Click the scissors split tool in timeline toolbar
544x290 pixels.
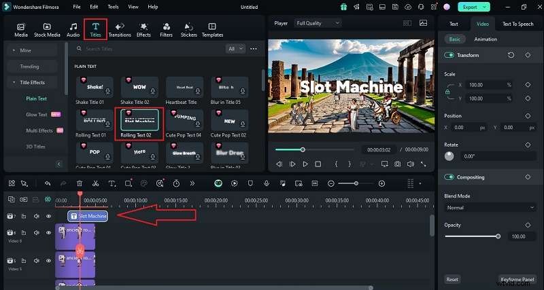pyautogui.click(x=95, y=183)
